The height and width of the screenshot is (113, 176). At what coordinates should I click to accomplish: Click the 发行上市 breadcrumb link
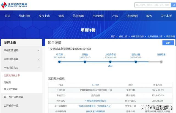pyautogui.click(x=123, y=36)
